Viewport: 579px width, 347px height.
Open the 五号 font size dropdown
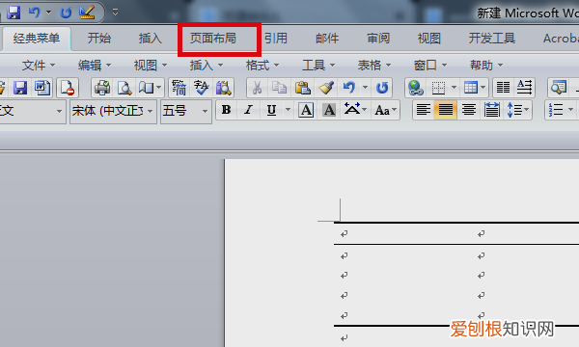[x=205, y=111]
